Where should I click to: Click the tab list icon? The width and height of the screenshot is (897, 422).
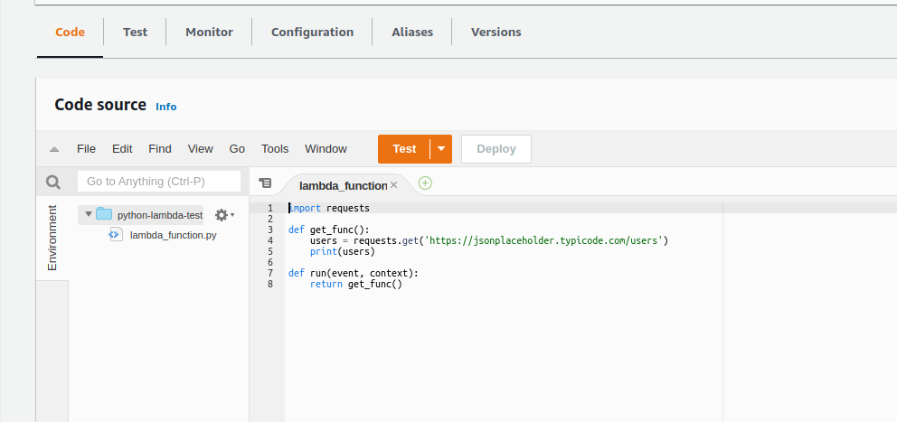(265, 183)
